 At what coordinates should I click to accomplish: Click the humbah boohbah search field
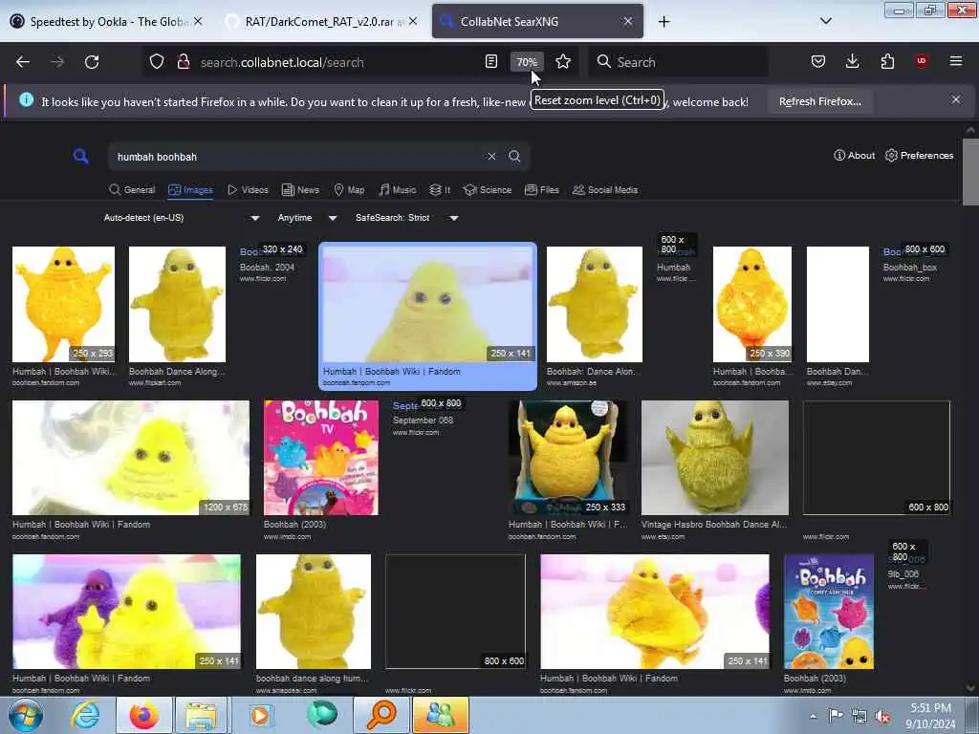[x=296, y=157]
